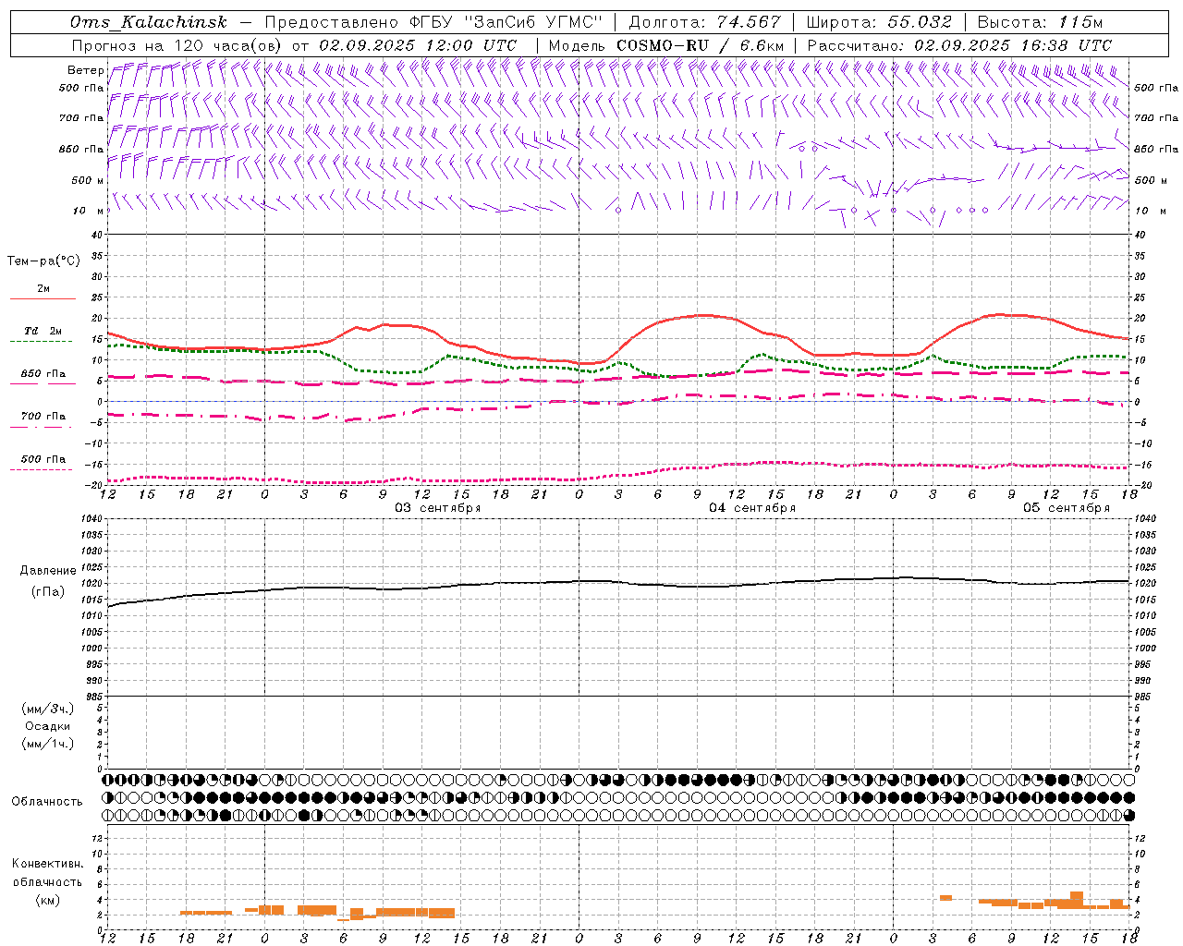Click the 10 м wind level label on left
The image size is (1183, 946).
point(88,211)
